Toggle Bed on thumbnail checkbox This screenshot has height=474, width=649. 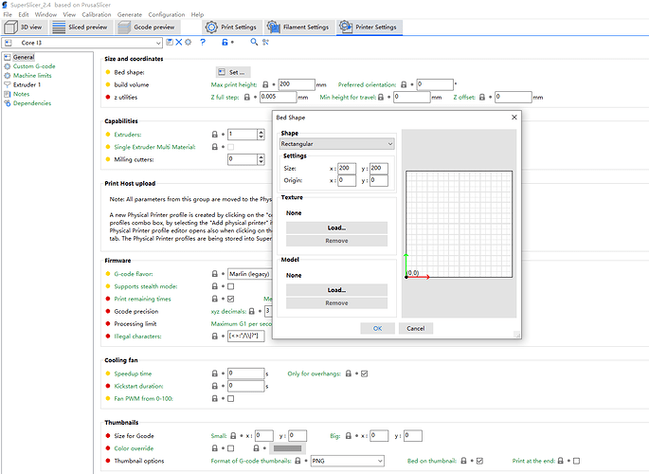tap(480, 461)
